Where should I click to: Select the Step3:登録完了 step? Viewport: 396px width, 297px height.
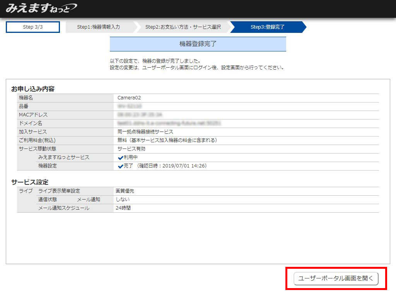coord(267,27)
